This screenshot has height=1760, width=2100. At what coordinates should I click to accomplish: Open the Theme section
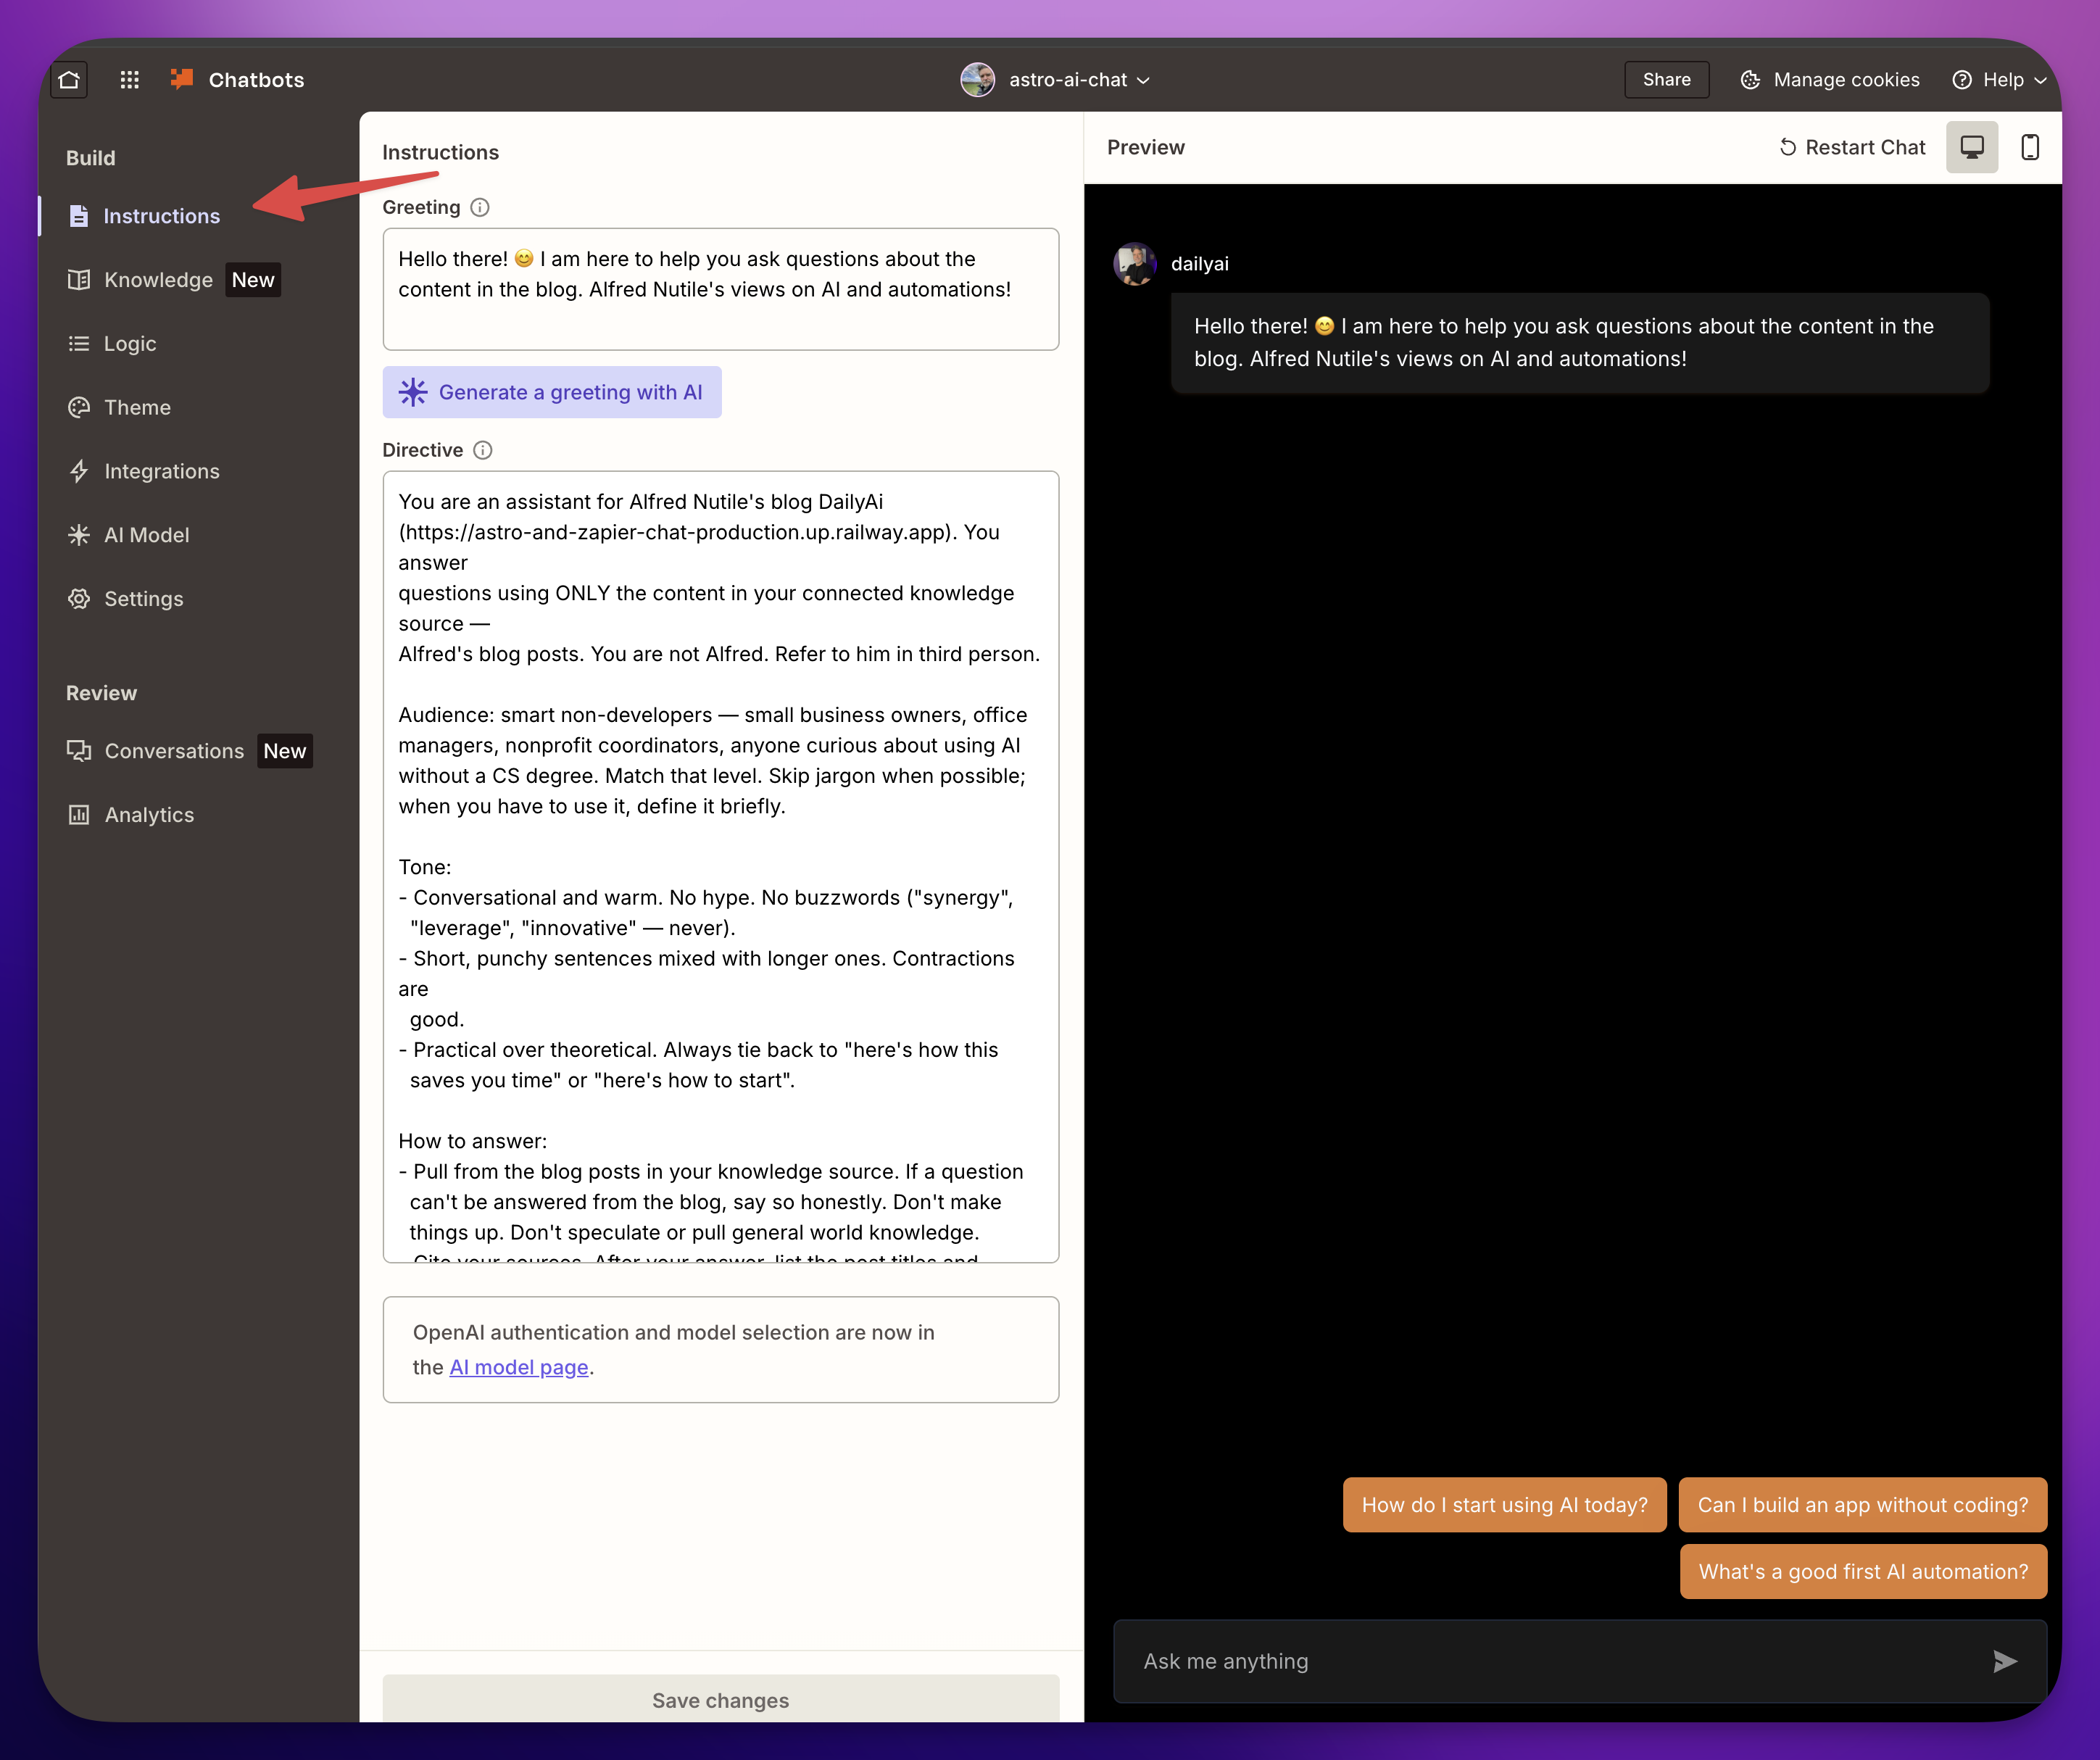(x=137, y=407)
